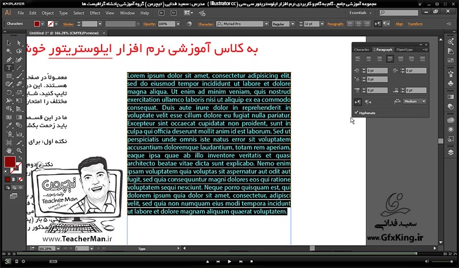This screenshot has width=459, height=268.
Task: Click the Bridge (Br) icon in menu bar
Action: pyautogui.click(x=161, y=13)
